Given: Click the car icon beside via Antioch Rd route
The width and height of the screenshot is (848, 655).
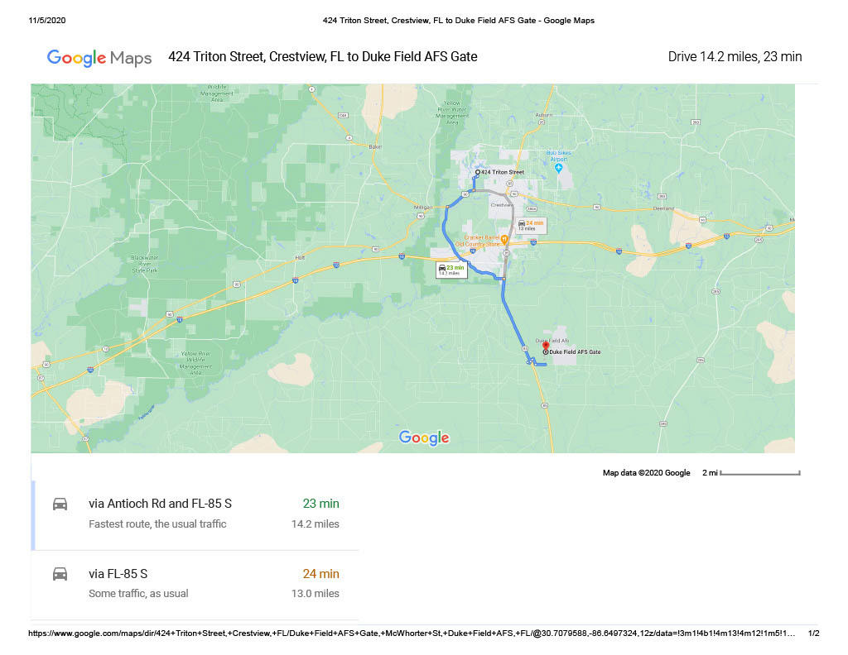Looking at the screenshot, I should (60, 504).
